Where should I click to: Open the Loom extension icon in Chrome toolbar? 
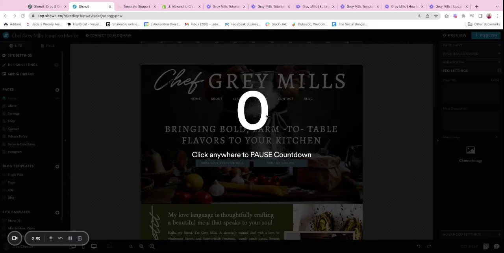click(x=455, y=16)
